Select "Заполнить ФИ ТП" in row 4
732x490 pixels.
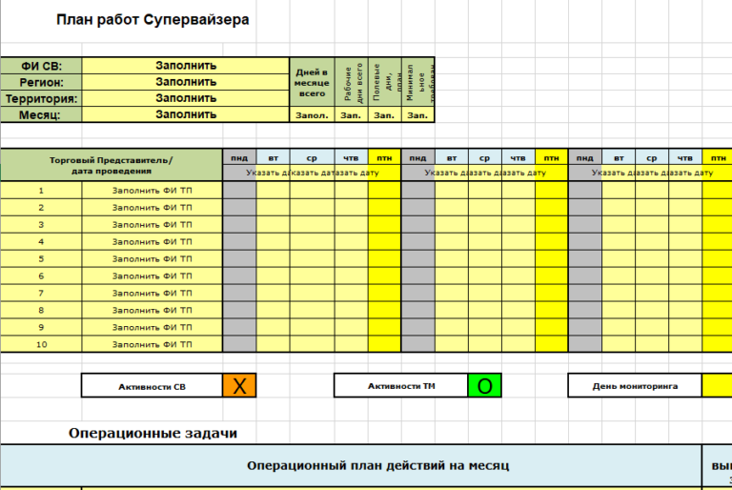pos(152,242)
